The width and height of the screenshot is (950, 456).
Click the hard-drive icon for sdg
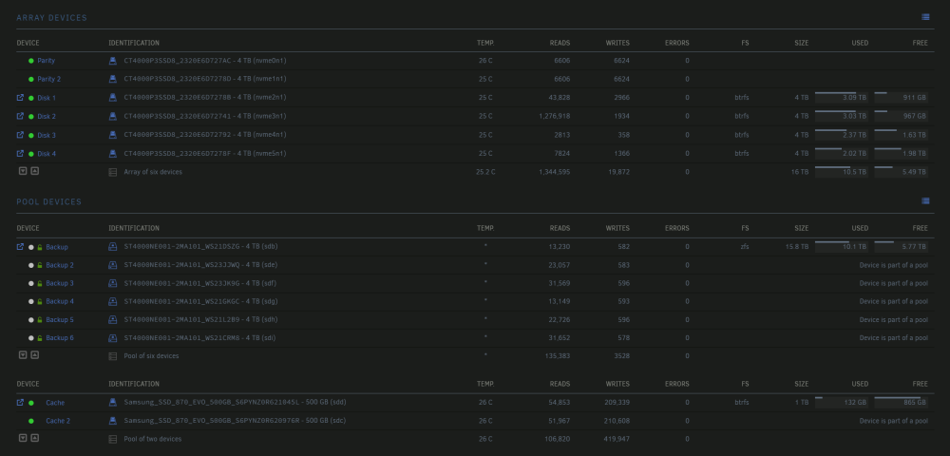112,301
